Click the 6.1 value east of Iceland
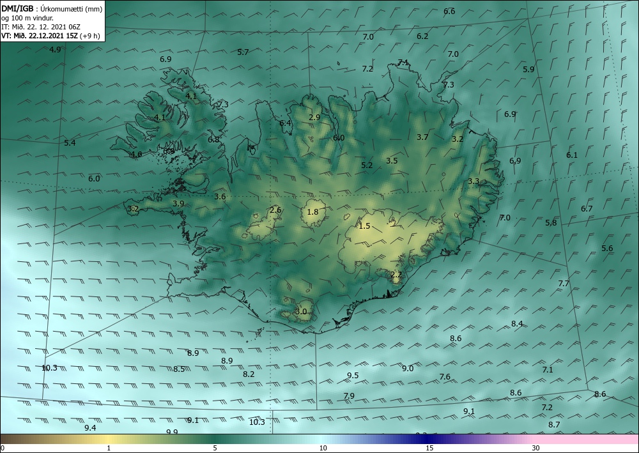The width and height of the screenshot is (639, 453). point(572,155)
